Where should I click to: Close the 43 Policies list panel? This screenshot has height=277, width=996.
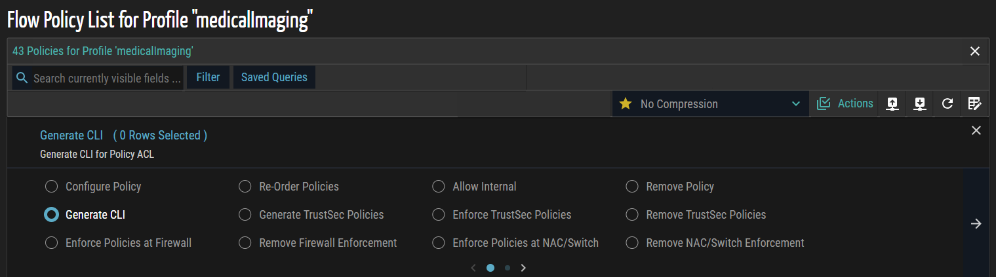[975, 51]
